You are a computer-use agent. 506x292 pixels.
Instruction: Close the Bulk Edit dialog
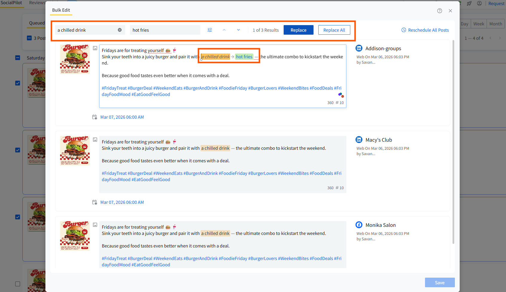point(450,11)
